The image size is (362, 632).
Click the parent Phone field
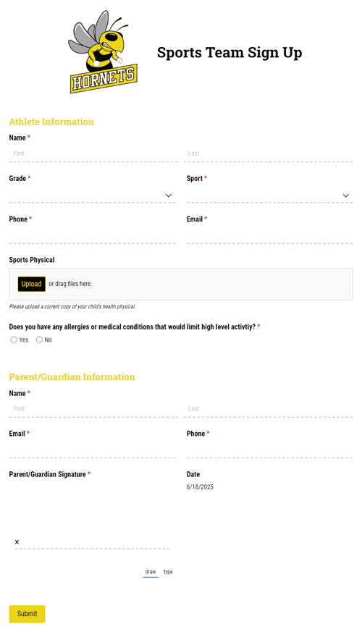[269, 450]
